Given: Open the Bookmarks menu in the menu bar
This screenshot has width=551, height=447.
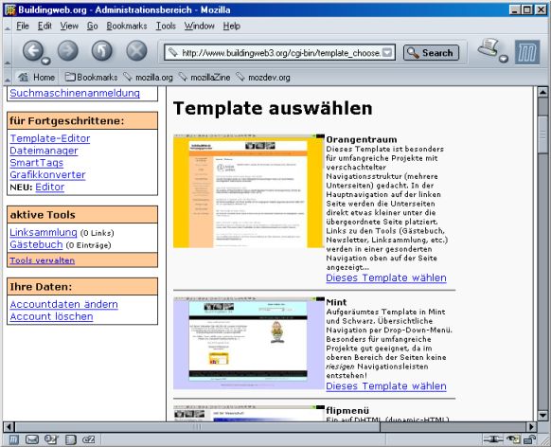Looking at the screenshot, I should [x=127, y=26].
